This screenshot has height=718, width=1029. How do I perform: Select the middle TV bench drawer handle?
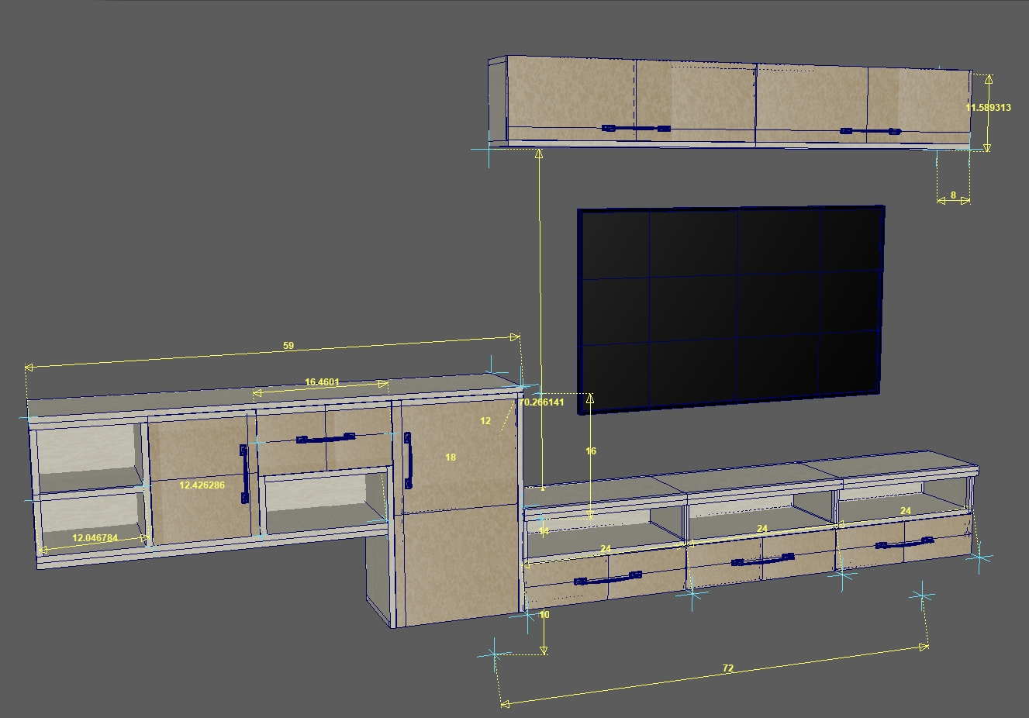coord(762,560)
